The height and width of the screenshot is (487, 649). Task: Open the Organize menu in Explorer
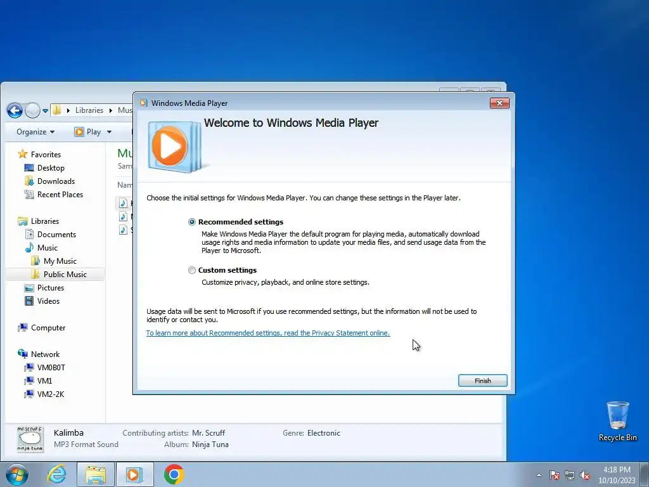point(35,132)
